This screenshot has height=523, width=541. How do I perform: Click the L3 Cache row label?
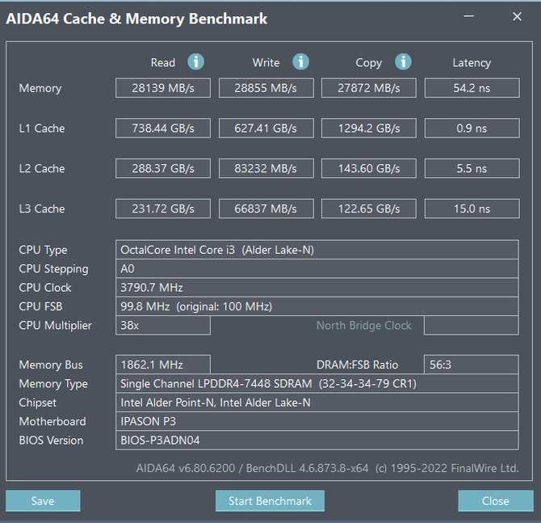42,209
